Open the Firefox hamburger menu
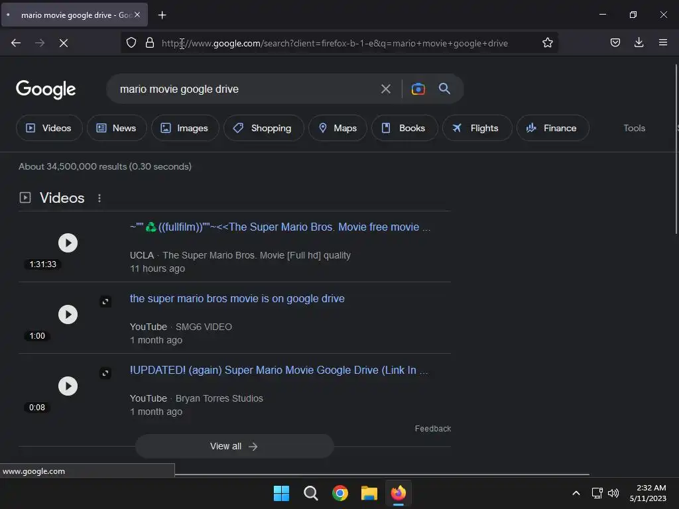Screen dimensions: 679x509 point(663,42)
